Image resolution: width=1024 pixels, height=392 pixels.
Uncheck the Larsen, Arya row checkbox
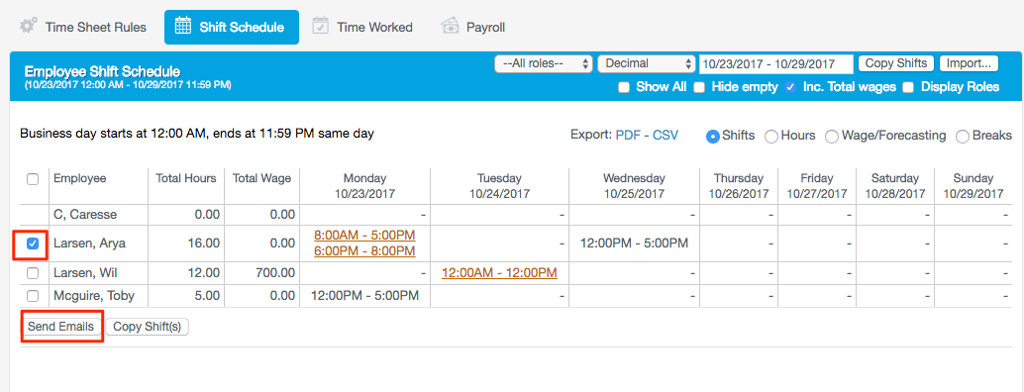point(33,244)
